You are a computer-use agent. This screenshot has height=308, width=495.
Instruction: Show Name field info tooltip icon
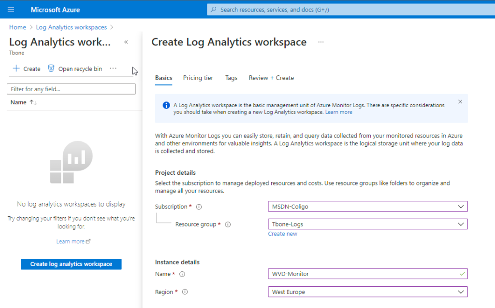[x=182, y=274]
